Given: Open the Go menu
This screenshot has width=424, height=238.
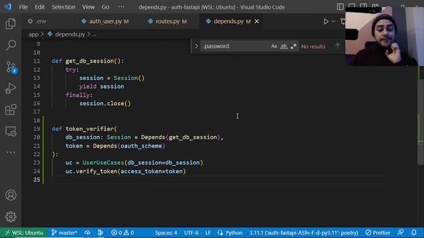Looking at the screenshot, I should click(x=105, y=7).
